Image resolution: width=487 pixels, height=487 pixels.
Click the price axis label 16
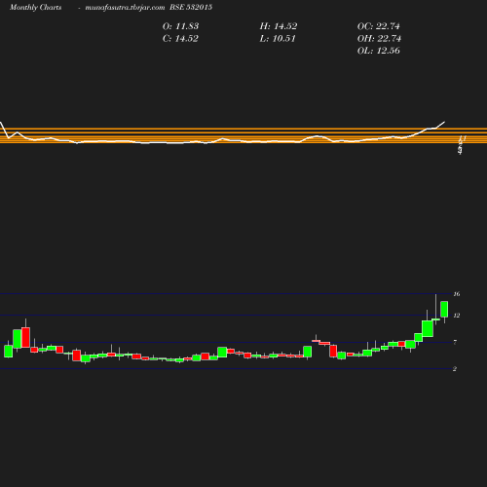[457, 294]
